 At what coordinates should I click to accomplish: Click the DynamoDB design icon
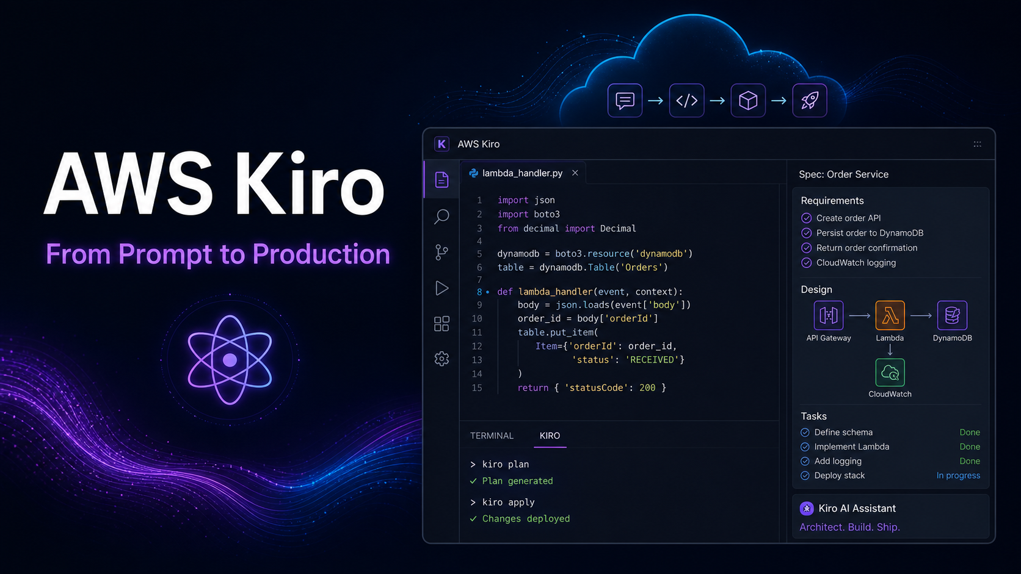(952, 315)
